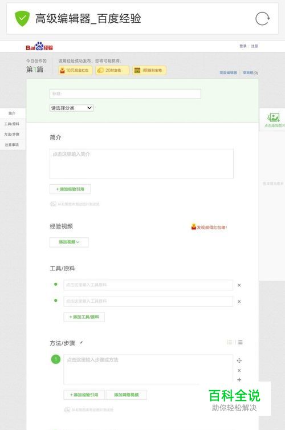Expand the 添加视频 dropdown button
The width and height of the screenshot is (285, 430).
(69, 242)
